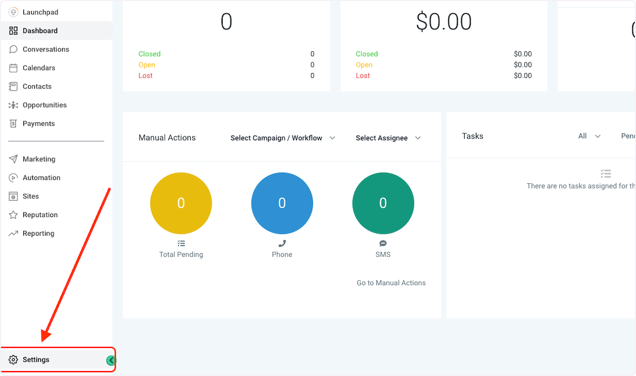Go to Sites in the sidebar
Image resolution: width=636 pixels, height=376 pixels.
click(31, 196)
